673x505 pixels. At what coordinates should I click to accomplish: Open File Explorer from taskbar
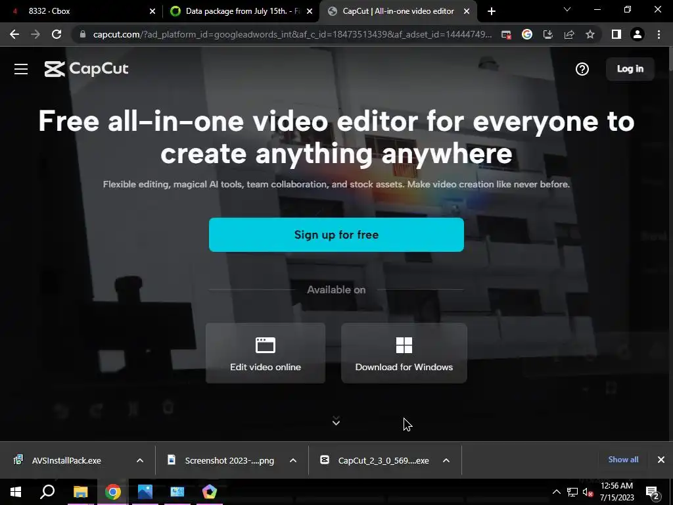point(80,492)
